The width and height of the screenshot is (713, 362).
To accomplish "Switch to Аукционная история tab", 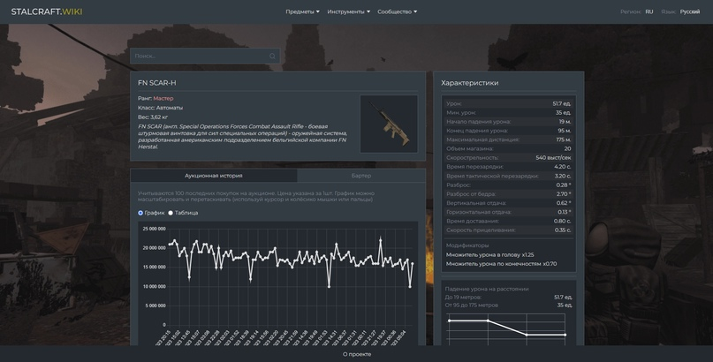I will click(213, 176).
